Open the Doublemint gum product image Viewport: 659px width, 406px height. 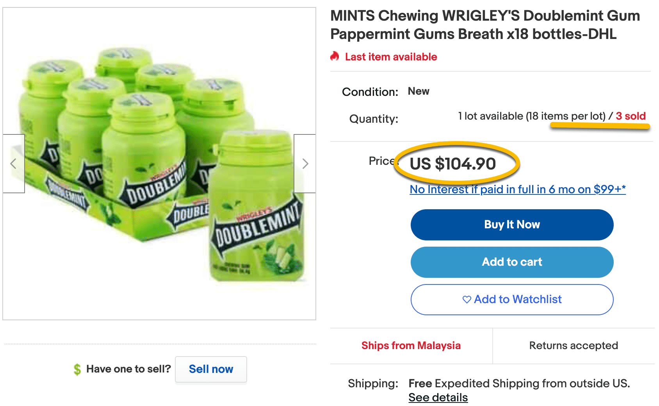[x=159, y=164]
